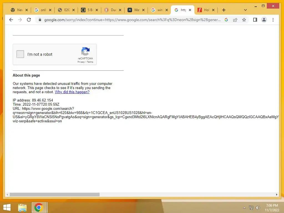Click the Google icon in address bar
284x213 pixels.
point(226,20)
